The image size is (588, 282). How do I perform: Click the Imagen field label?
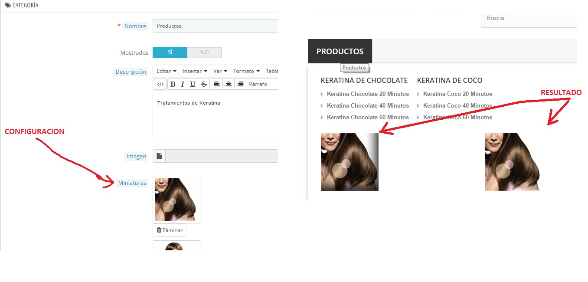[137, 156]
